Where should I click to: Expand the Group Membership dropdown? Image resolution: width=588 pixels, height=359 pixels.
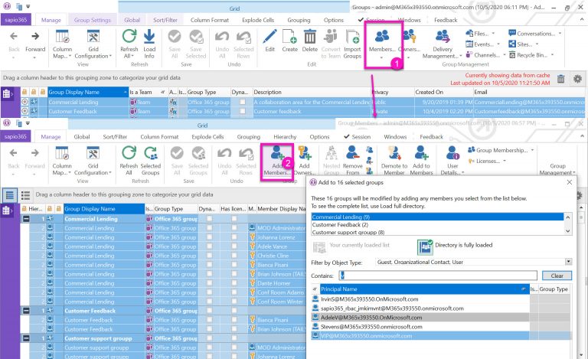coord(534,150)
